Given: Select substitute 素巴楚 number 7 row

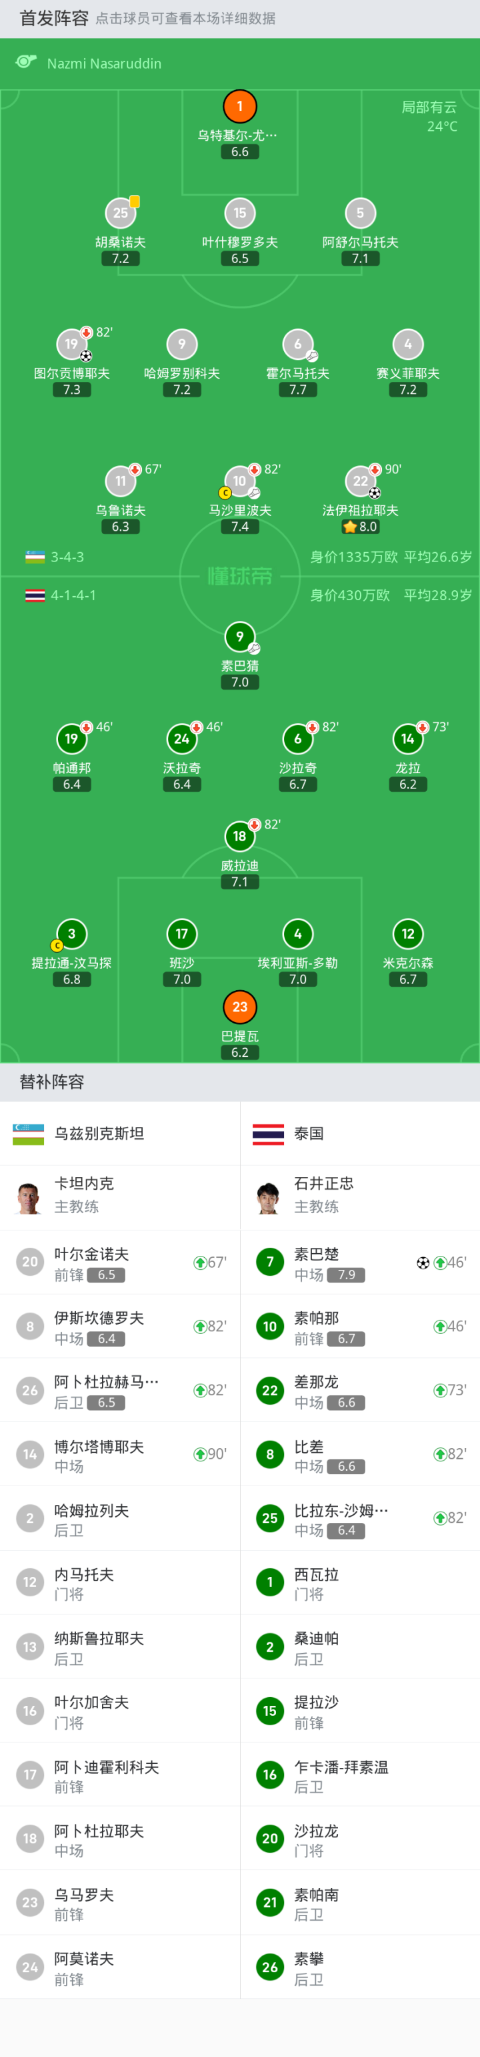Looking at the screenshot, I should click(359, 1263).
